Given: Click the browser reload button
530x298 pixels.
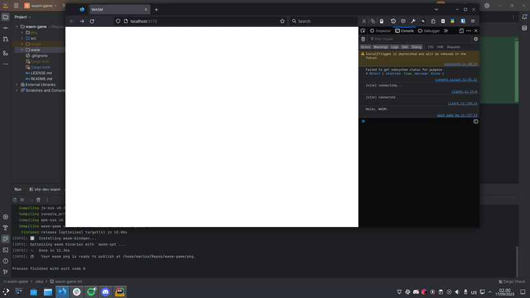Looking at the screenshot, I should (92, 21).
